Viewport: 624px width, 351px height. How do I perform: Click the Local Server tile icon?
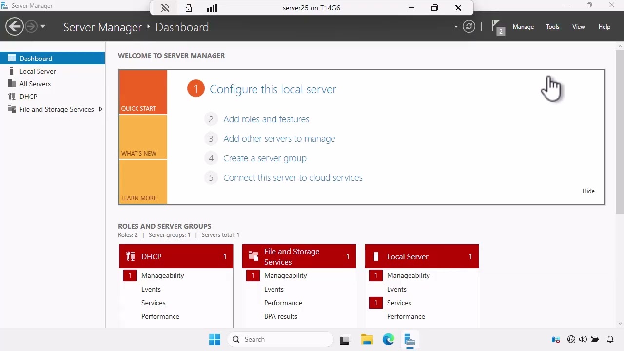click(376, 256)
